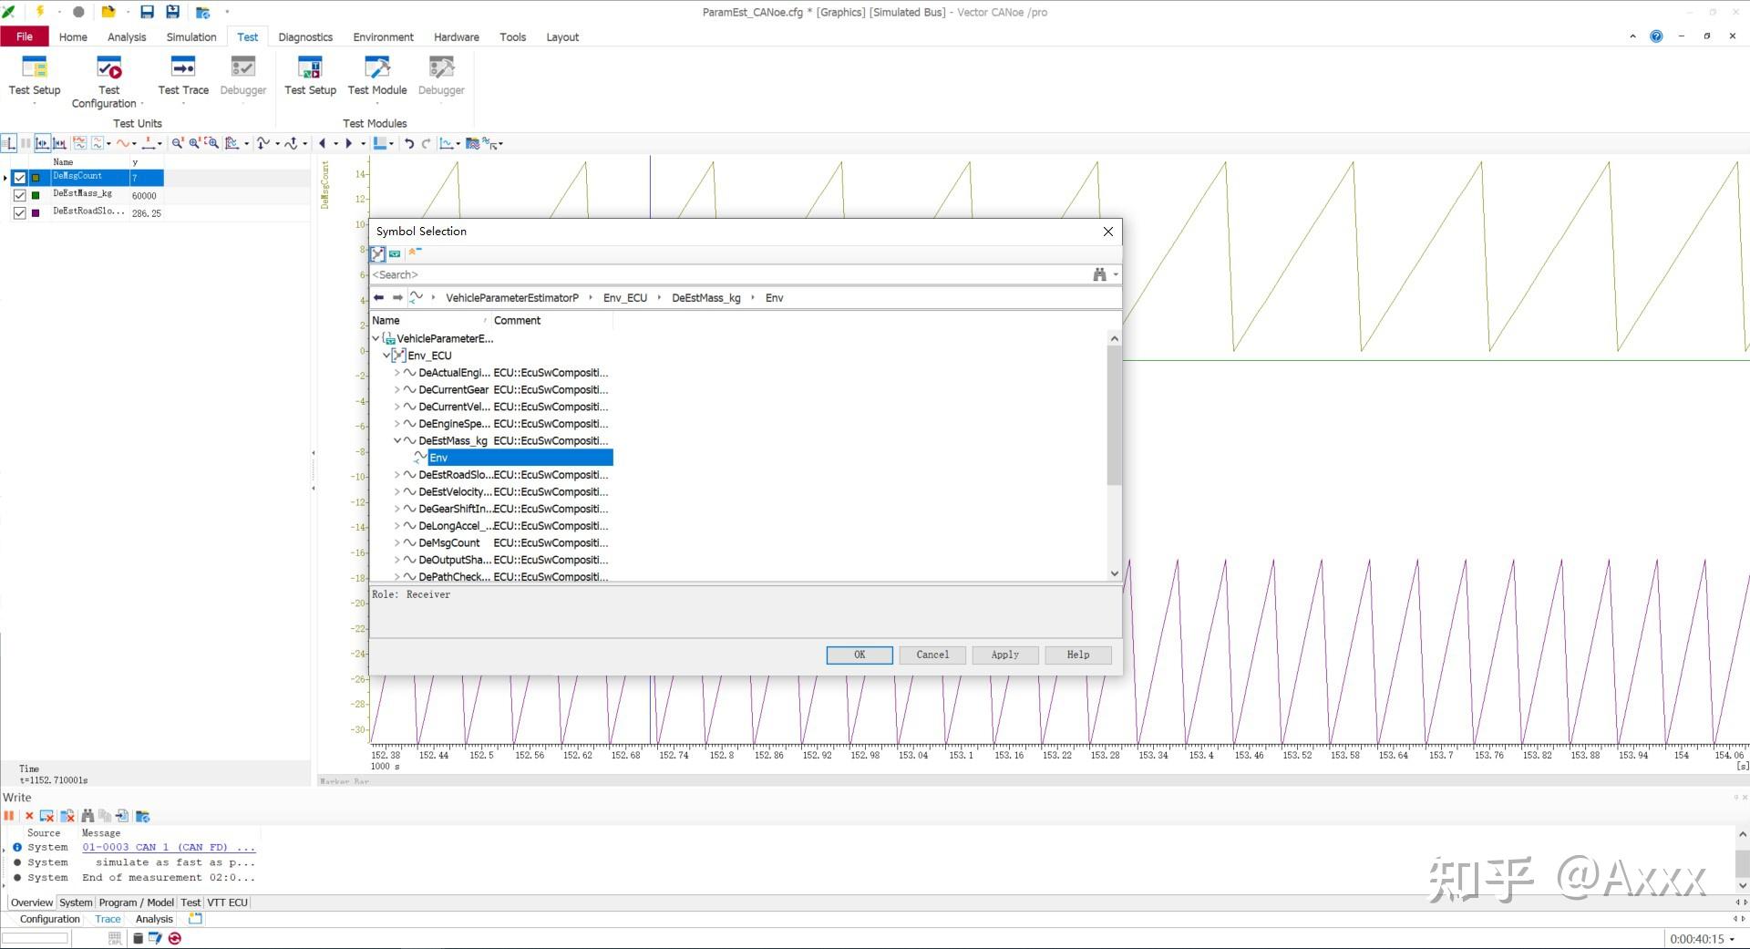Click the help question mark icon
The height and width of the screenshot is (949, 1750).
pos(1656,36)
